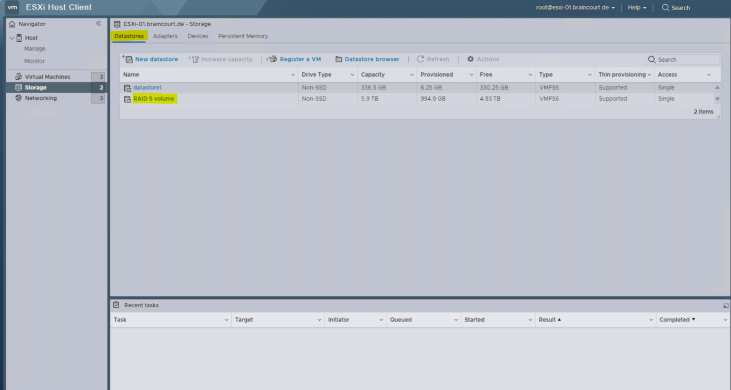
Task: Click the Register a VM icon
Action: pos(272,59)
